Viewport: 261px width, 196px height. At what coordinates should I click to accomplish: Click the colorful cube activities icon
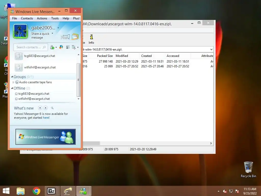tap(61, 47)
